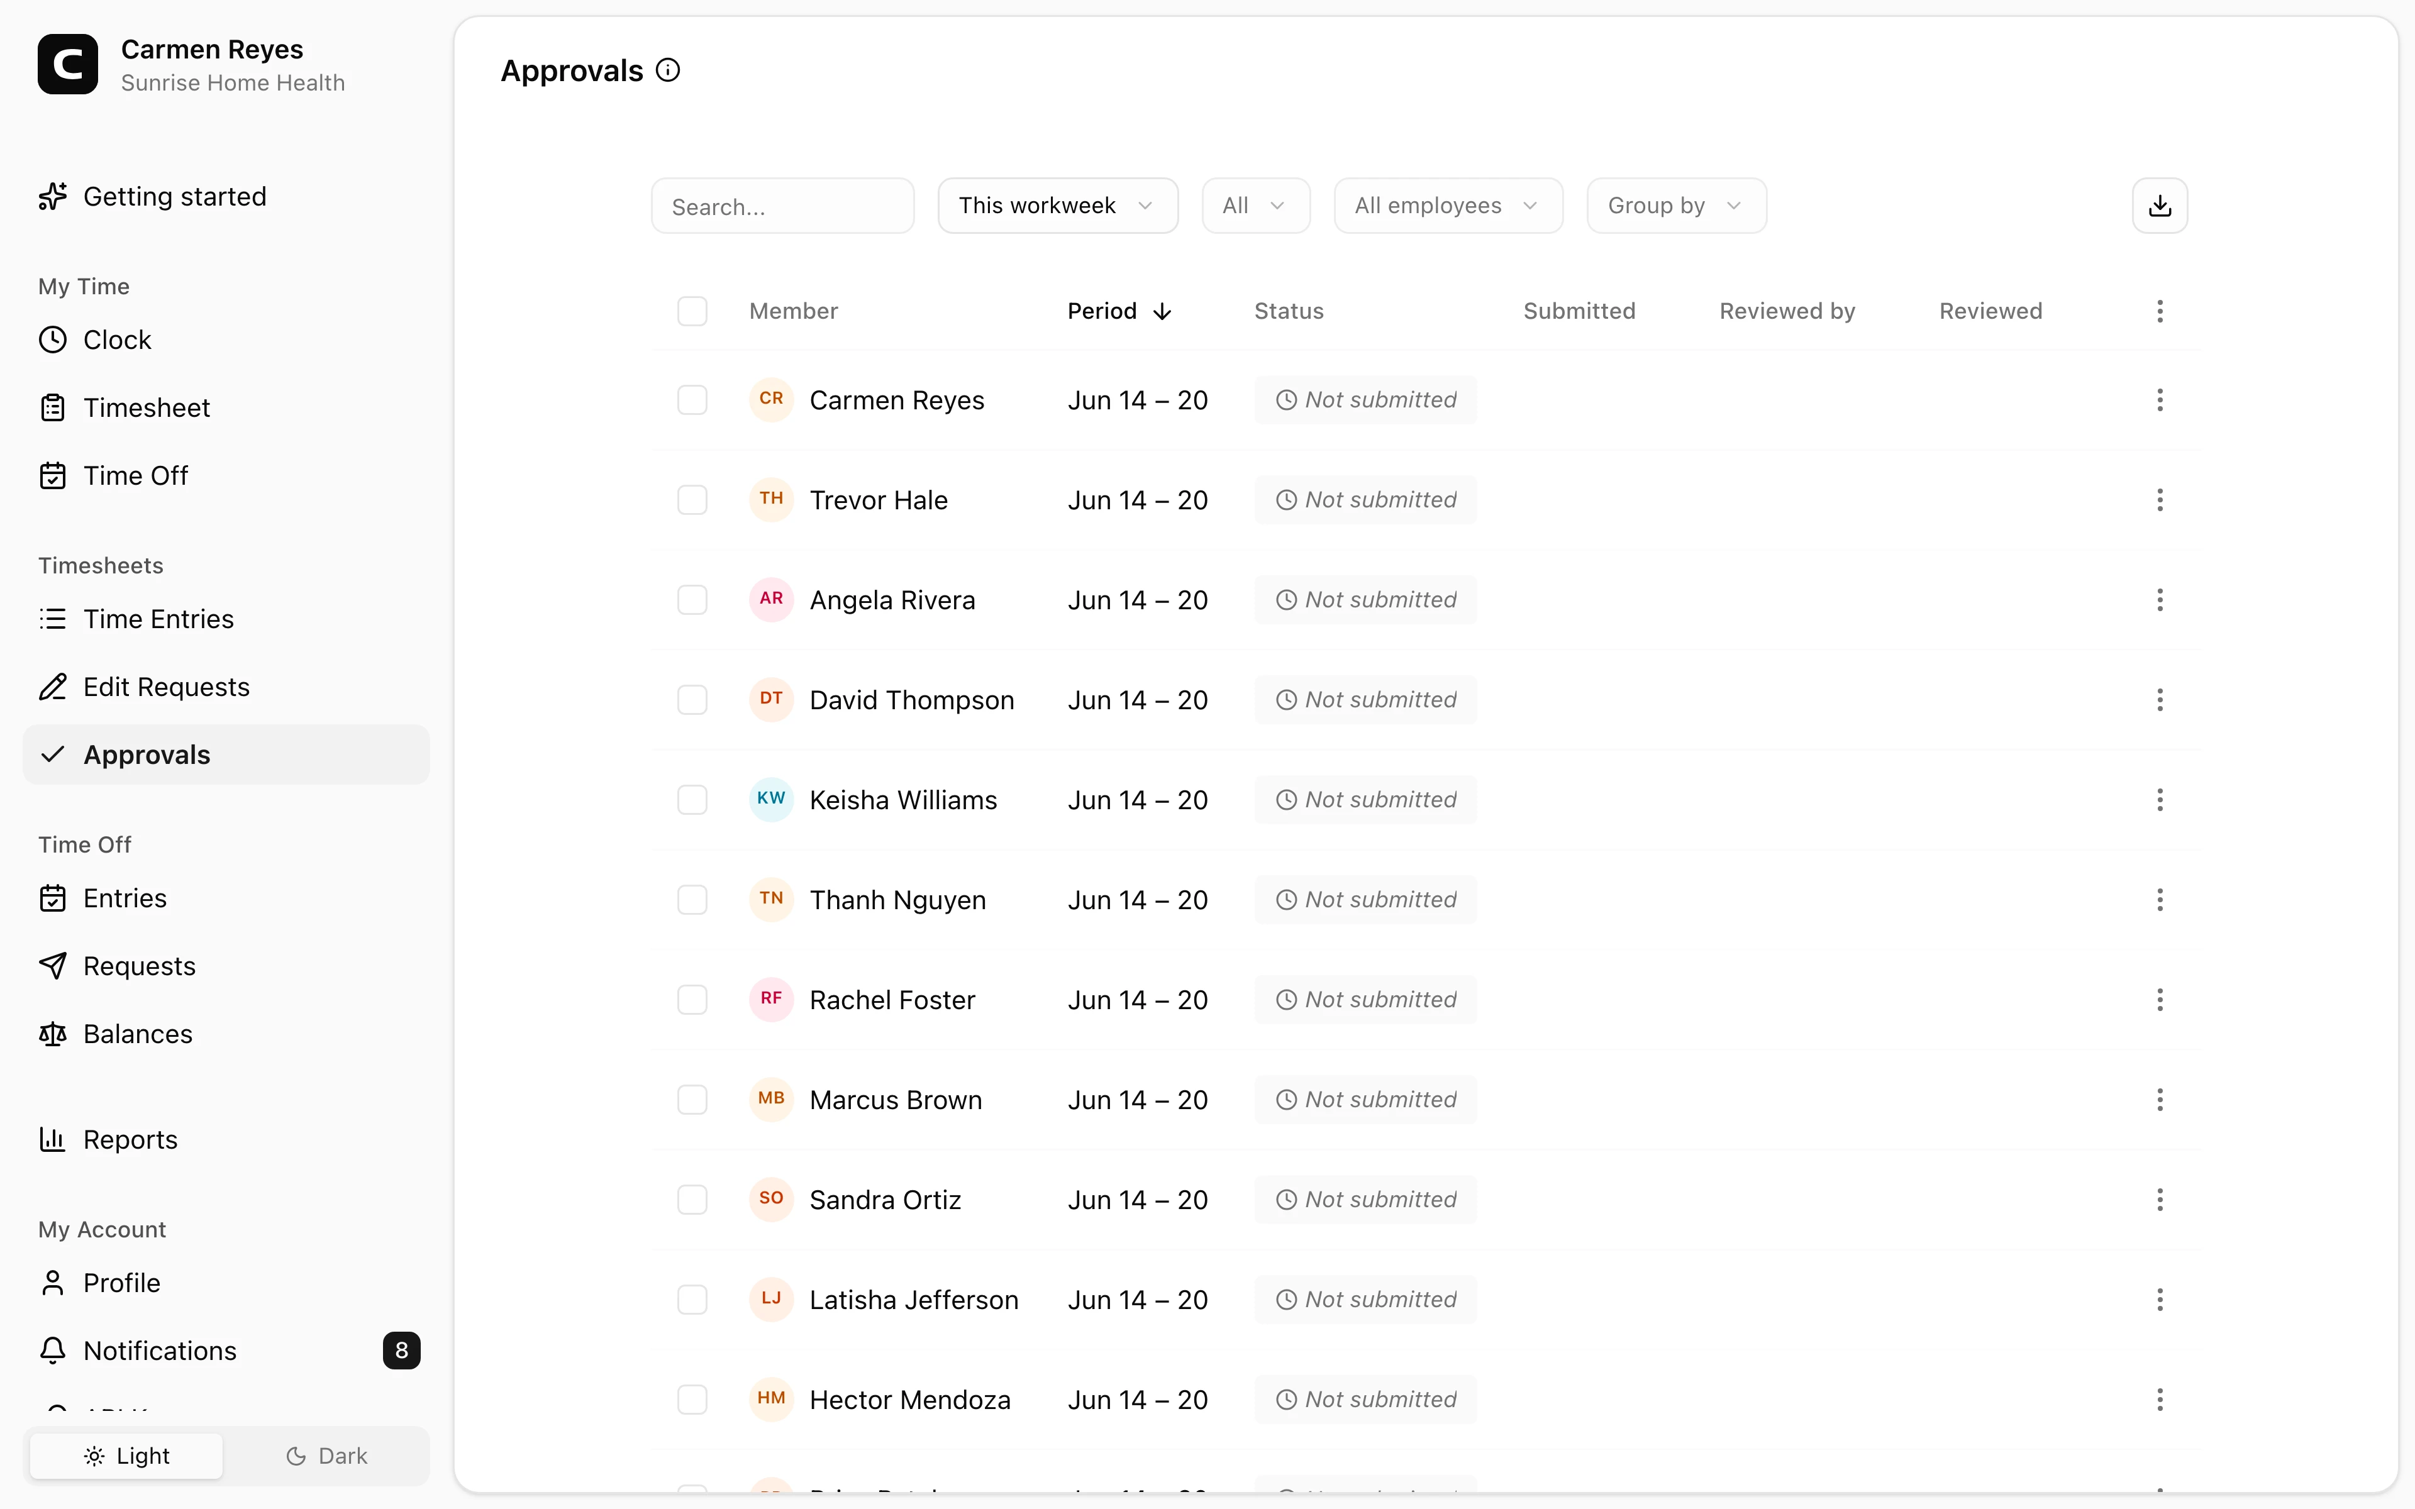Switch to Light theme
The height and width of the screenshot is (1509, 2415).
click(x=127, y=1456)
